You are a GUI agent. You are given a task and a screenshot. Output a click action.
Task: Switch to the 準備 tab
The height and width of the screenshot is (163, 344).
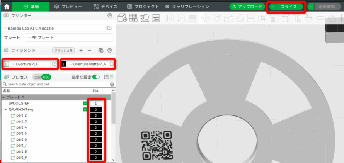31,7
